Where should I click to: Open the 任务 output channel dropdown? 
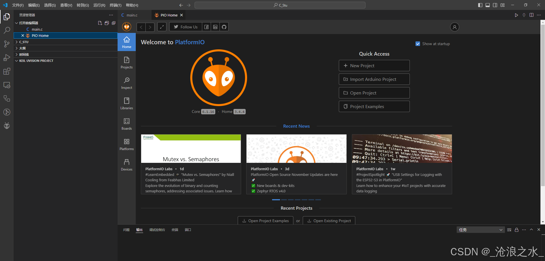(x=481, y=230)
